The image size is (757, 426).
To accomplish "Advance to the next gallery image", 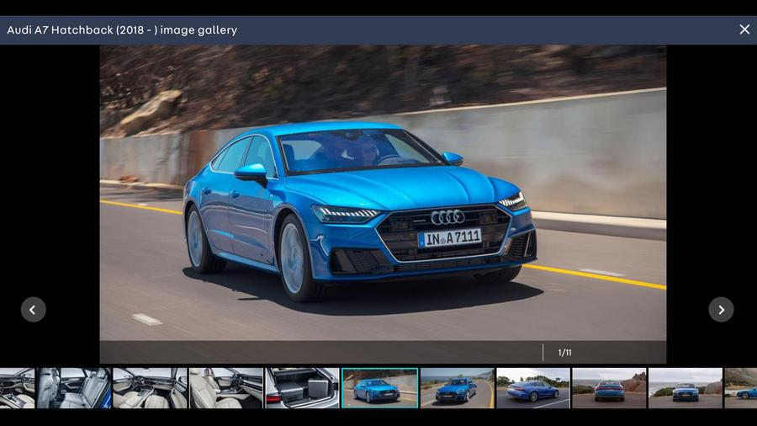I will click(721, 310).
